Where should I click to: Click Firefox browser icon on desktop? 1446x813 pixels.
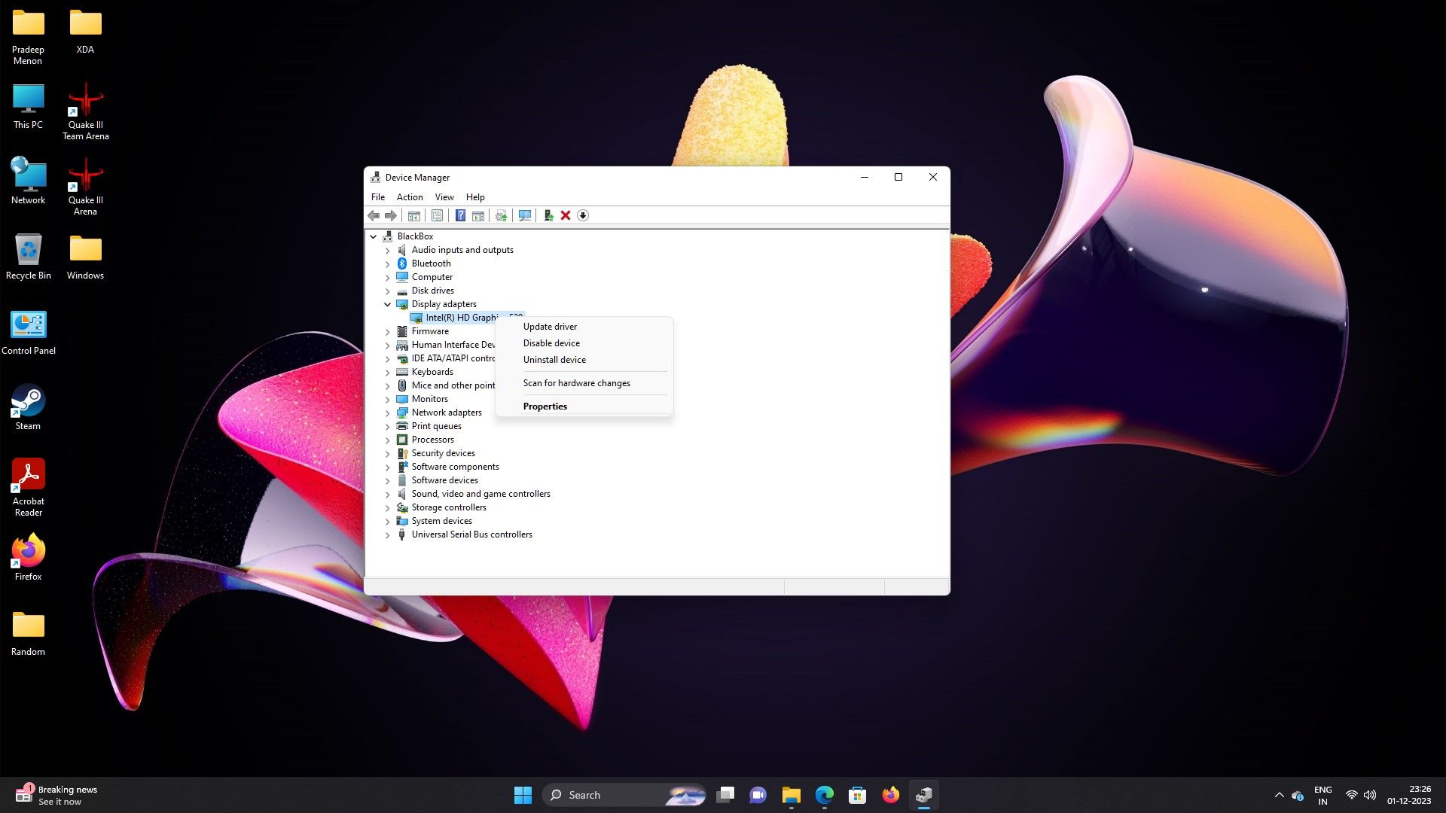[27, 555]
